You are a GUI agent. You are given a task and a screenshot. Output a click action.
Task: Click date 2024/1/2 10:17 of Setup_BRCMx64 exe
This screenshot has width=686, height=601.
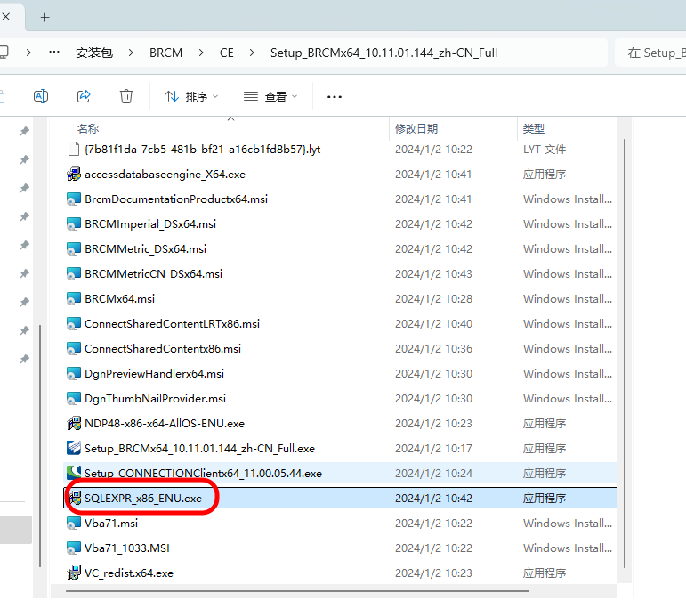click(x=433, y=449)
